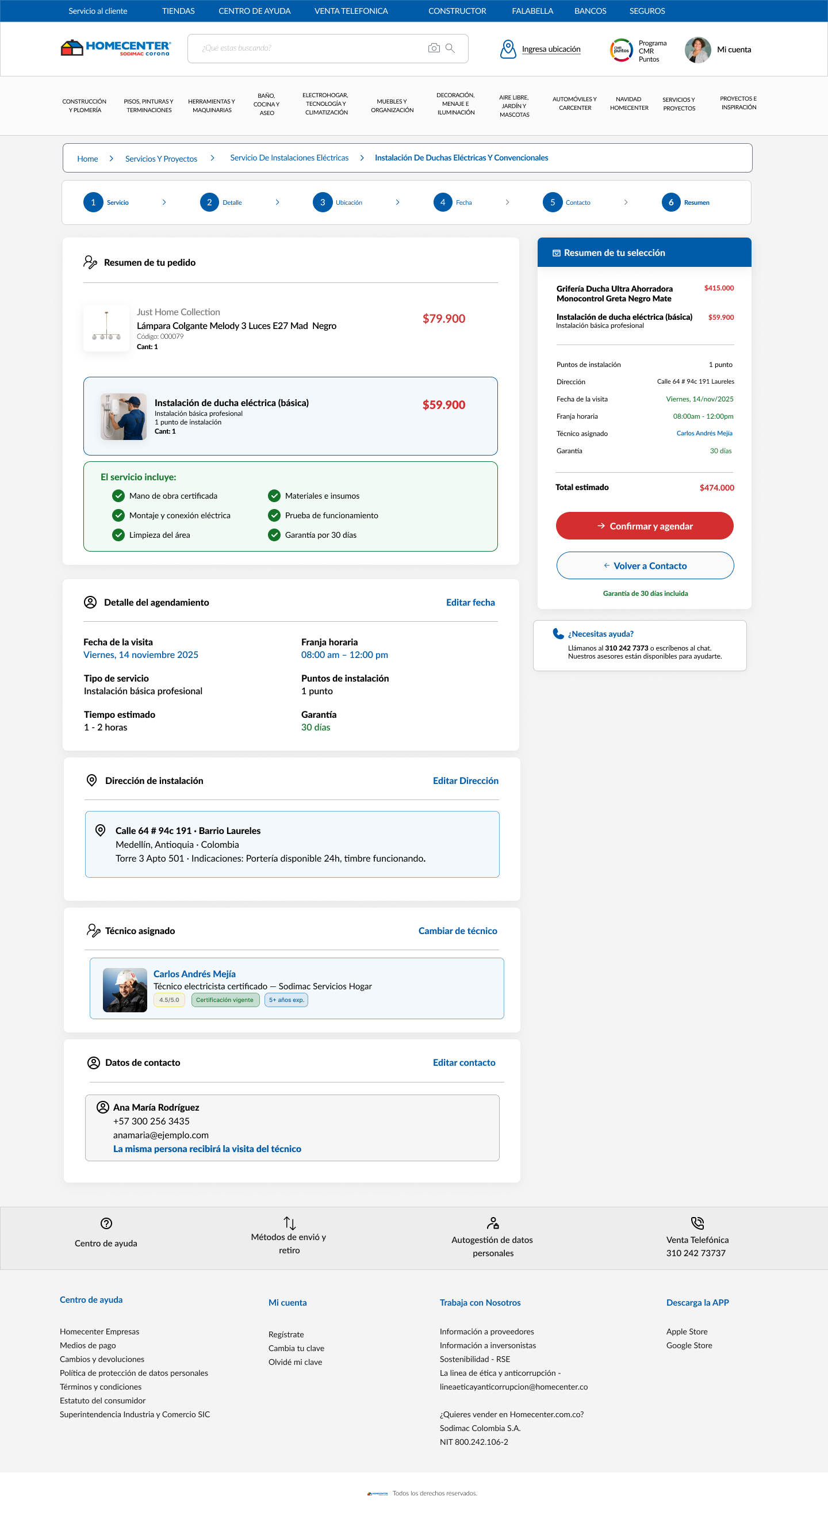Click the check icon beside Mano de obra certificada

(x=118, y=496)
